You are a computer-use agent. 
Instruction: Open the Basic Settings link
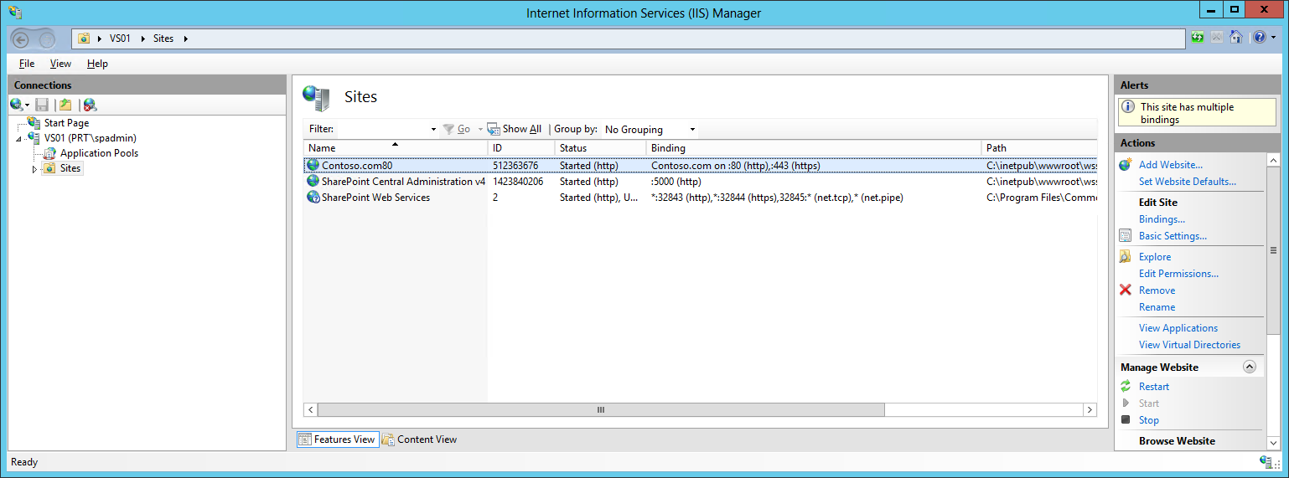pos(1173,236)
